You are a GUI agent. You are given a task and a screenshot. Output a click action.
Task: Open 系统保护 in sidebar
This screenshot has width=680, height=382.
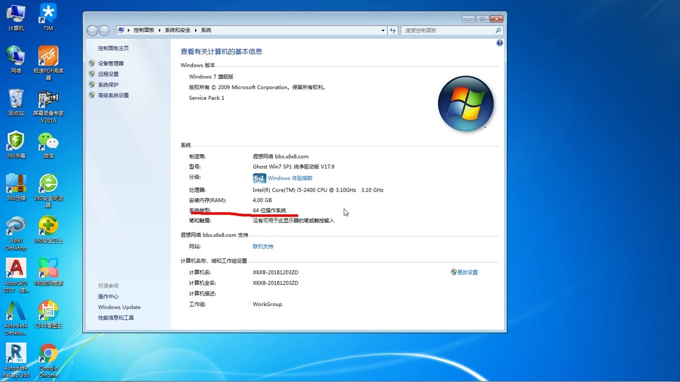click(x=108, y=85)
